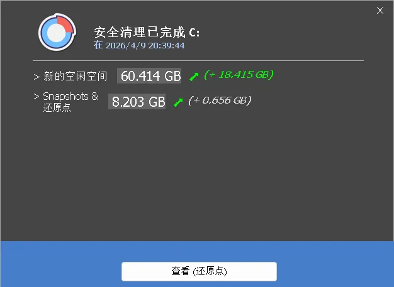Open the 查看 (还原点) button
This screenshot has height=287, width=394.
(199, 271)
